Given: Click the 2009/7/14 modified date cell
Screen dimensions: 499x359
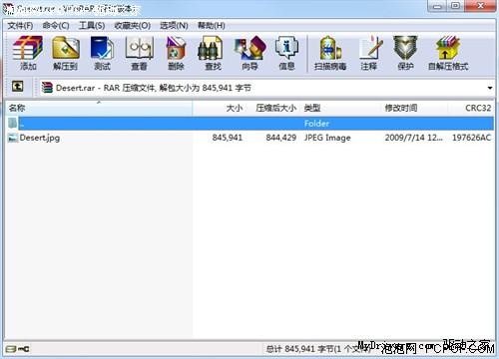Looking at the screenshot, I should 413,138.
